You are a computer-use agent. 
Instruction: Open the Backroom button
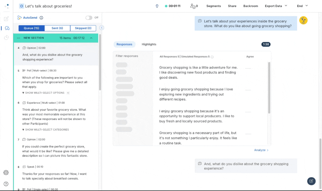(x=251, y=6)
